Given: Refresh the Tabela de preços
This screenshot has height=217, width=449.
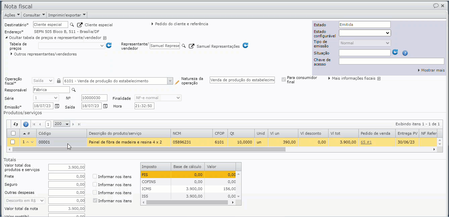Looking at the screenshot, I should [x=109, y=46].
